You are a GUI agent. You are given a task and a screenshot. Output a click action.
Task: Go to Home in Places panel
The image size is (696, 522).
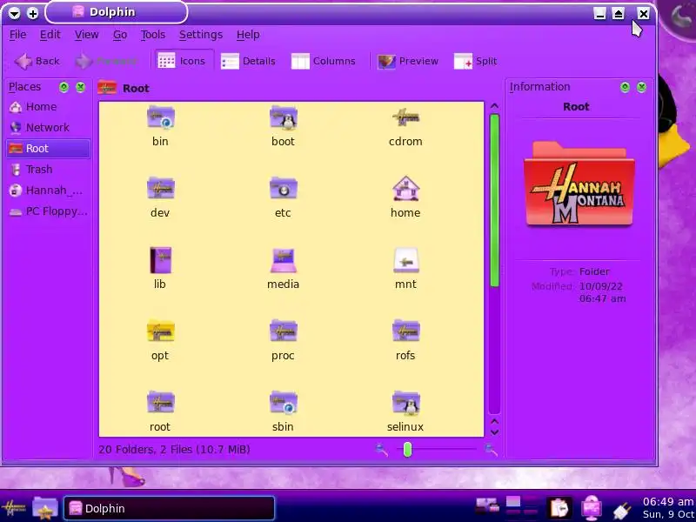coord(49,106)
